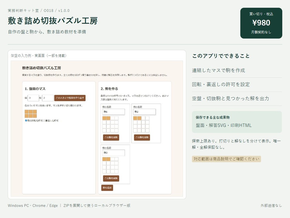
Task: Toggle the first filled cell of 駒3 grid
Action: [104, 159]
